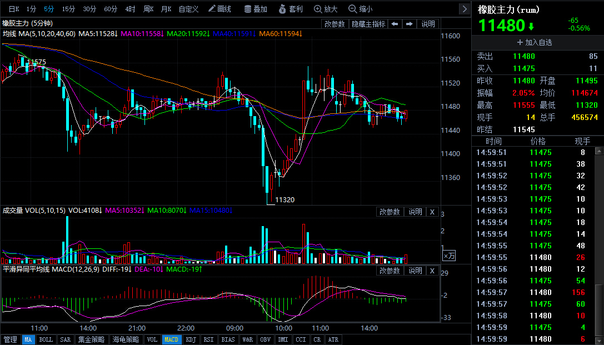
Task: Switch to the 日K daily chart tab
Action: click(x=14, y=9)
